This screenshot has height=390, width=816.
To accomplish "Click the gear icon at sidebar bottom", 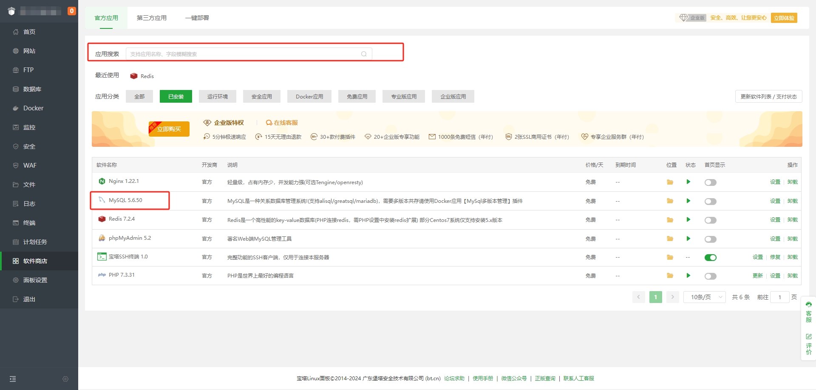I will point(65,379).
